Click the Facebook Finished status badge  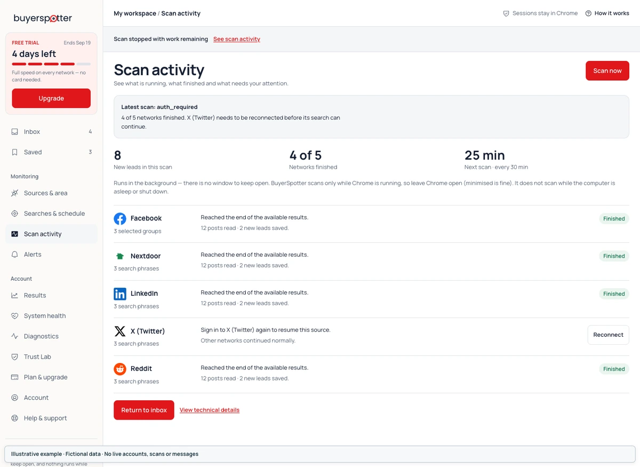(614, 218)
